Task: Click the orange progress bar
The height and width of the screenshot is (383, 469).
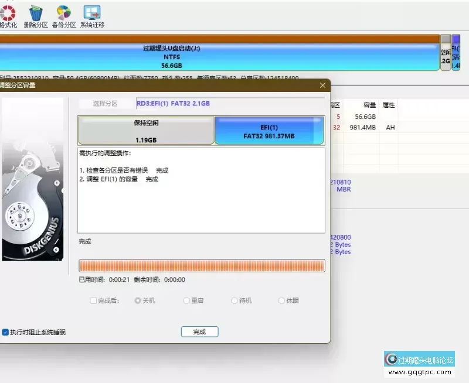Action: [x=201, y=266]
